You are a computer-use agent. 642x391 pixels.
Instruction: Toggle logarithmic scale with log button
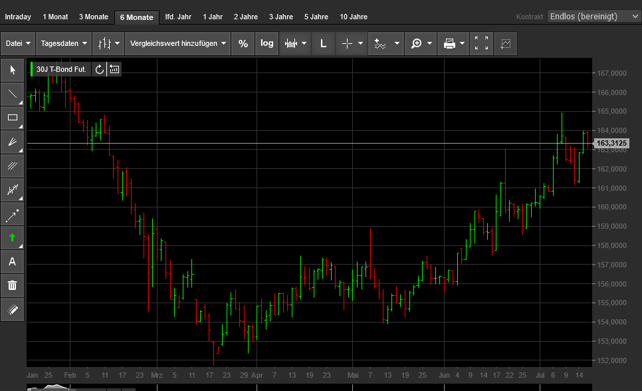coord(267,43)
